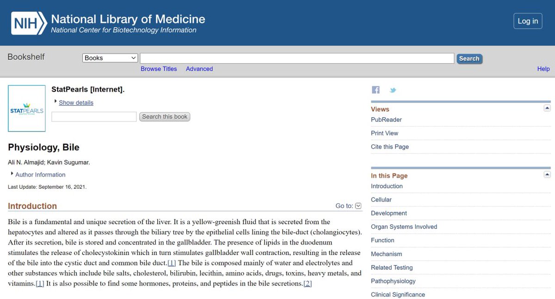Image resolution: width=555 pixels, height=299 pixels.
Task: Jump to Clinical Significance section
Action: pyautogui.click(x=398, y=294)
